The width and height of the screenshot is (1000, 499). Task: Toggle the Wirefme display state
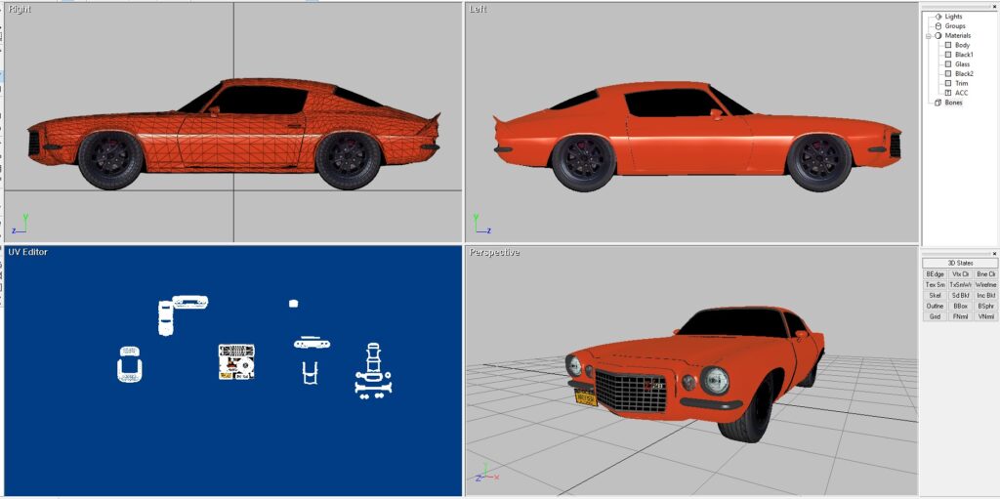986,284
